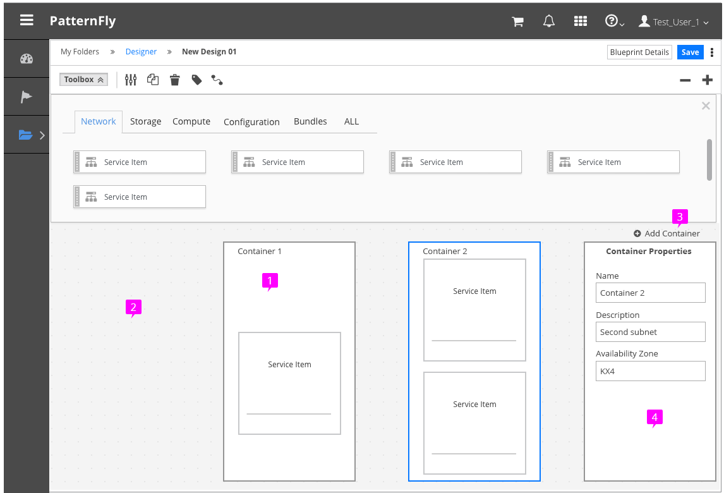This screenshot has height=493, width=724.
Task: Open the flag sidebar icon
Action: [27, 97]
